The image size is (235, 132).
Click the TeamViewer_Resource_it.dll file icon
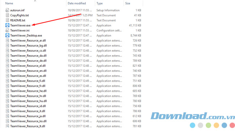7,111
